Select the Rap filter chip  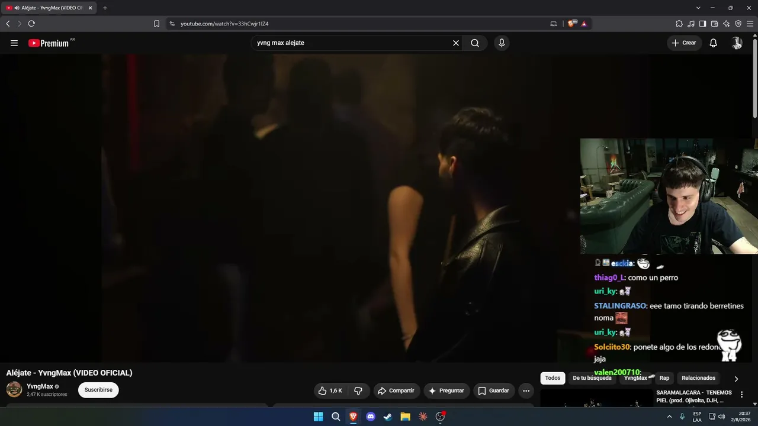click(x=664, y=378)
